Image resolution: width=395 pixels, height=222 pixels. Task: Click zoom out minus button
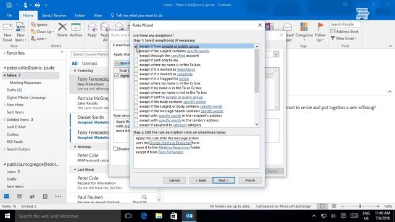click(x=343, y=206)
